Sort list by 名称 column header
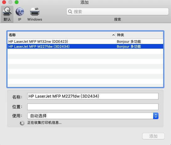The image size is (171, 145). pyautogui.click(x=61, y=35)
